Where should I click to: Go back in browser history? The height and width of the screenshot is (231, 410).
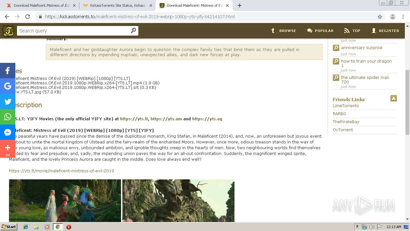tap(7, 17)
